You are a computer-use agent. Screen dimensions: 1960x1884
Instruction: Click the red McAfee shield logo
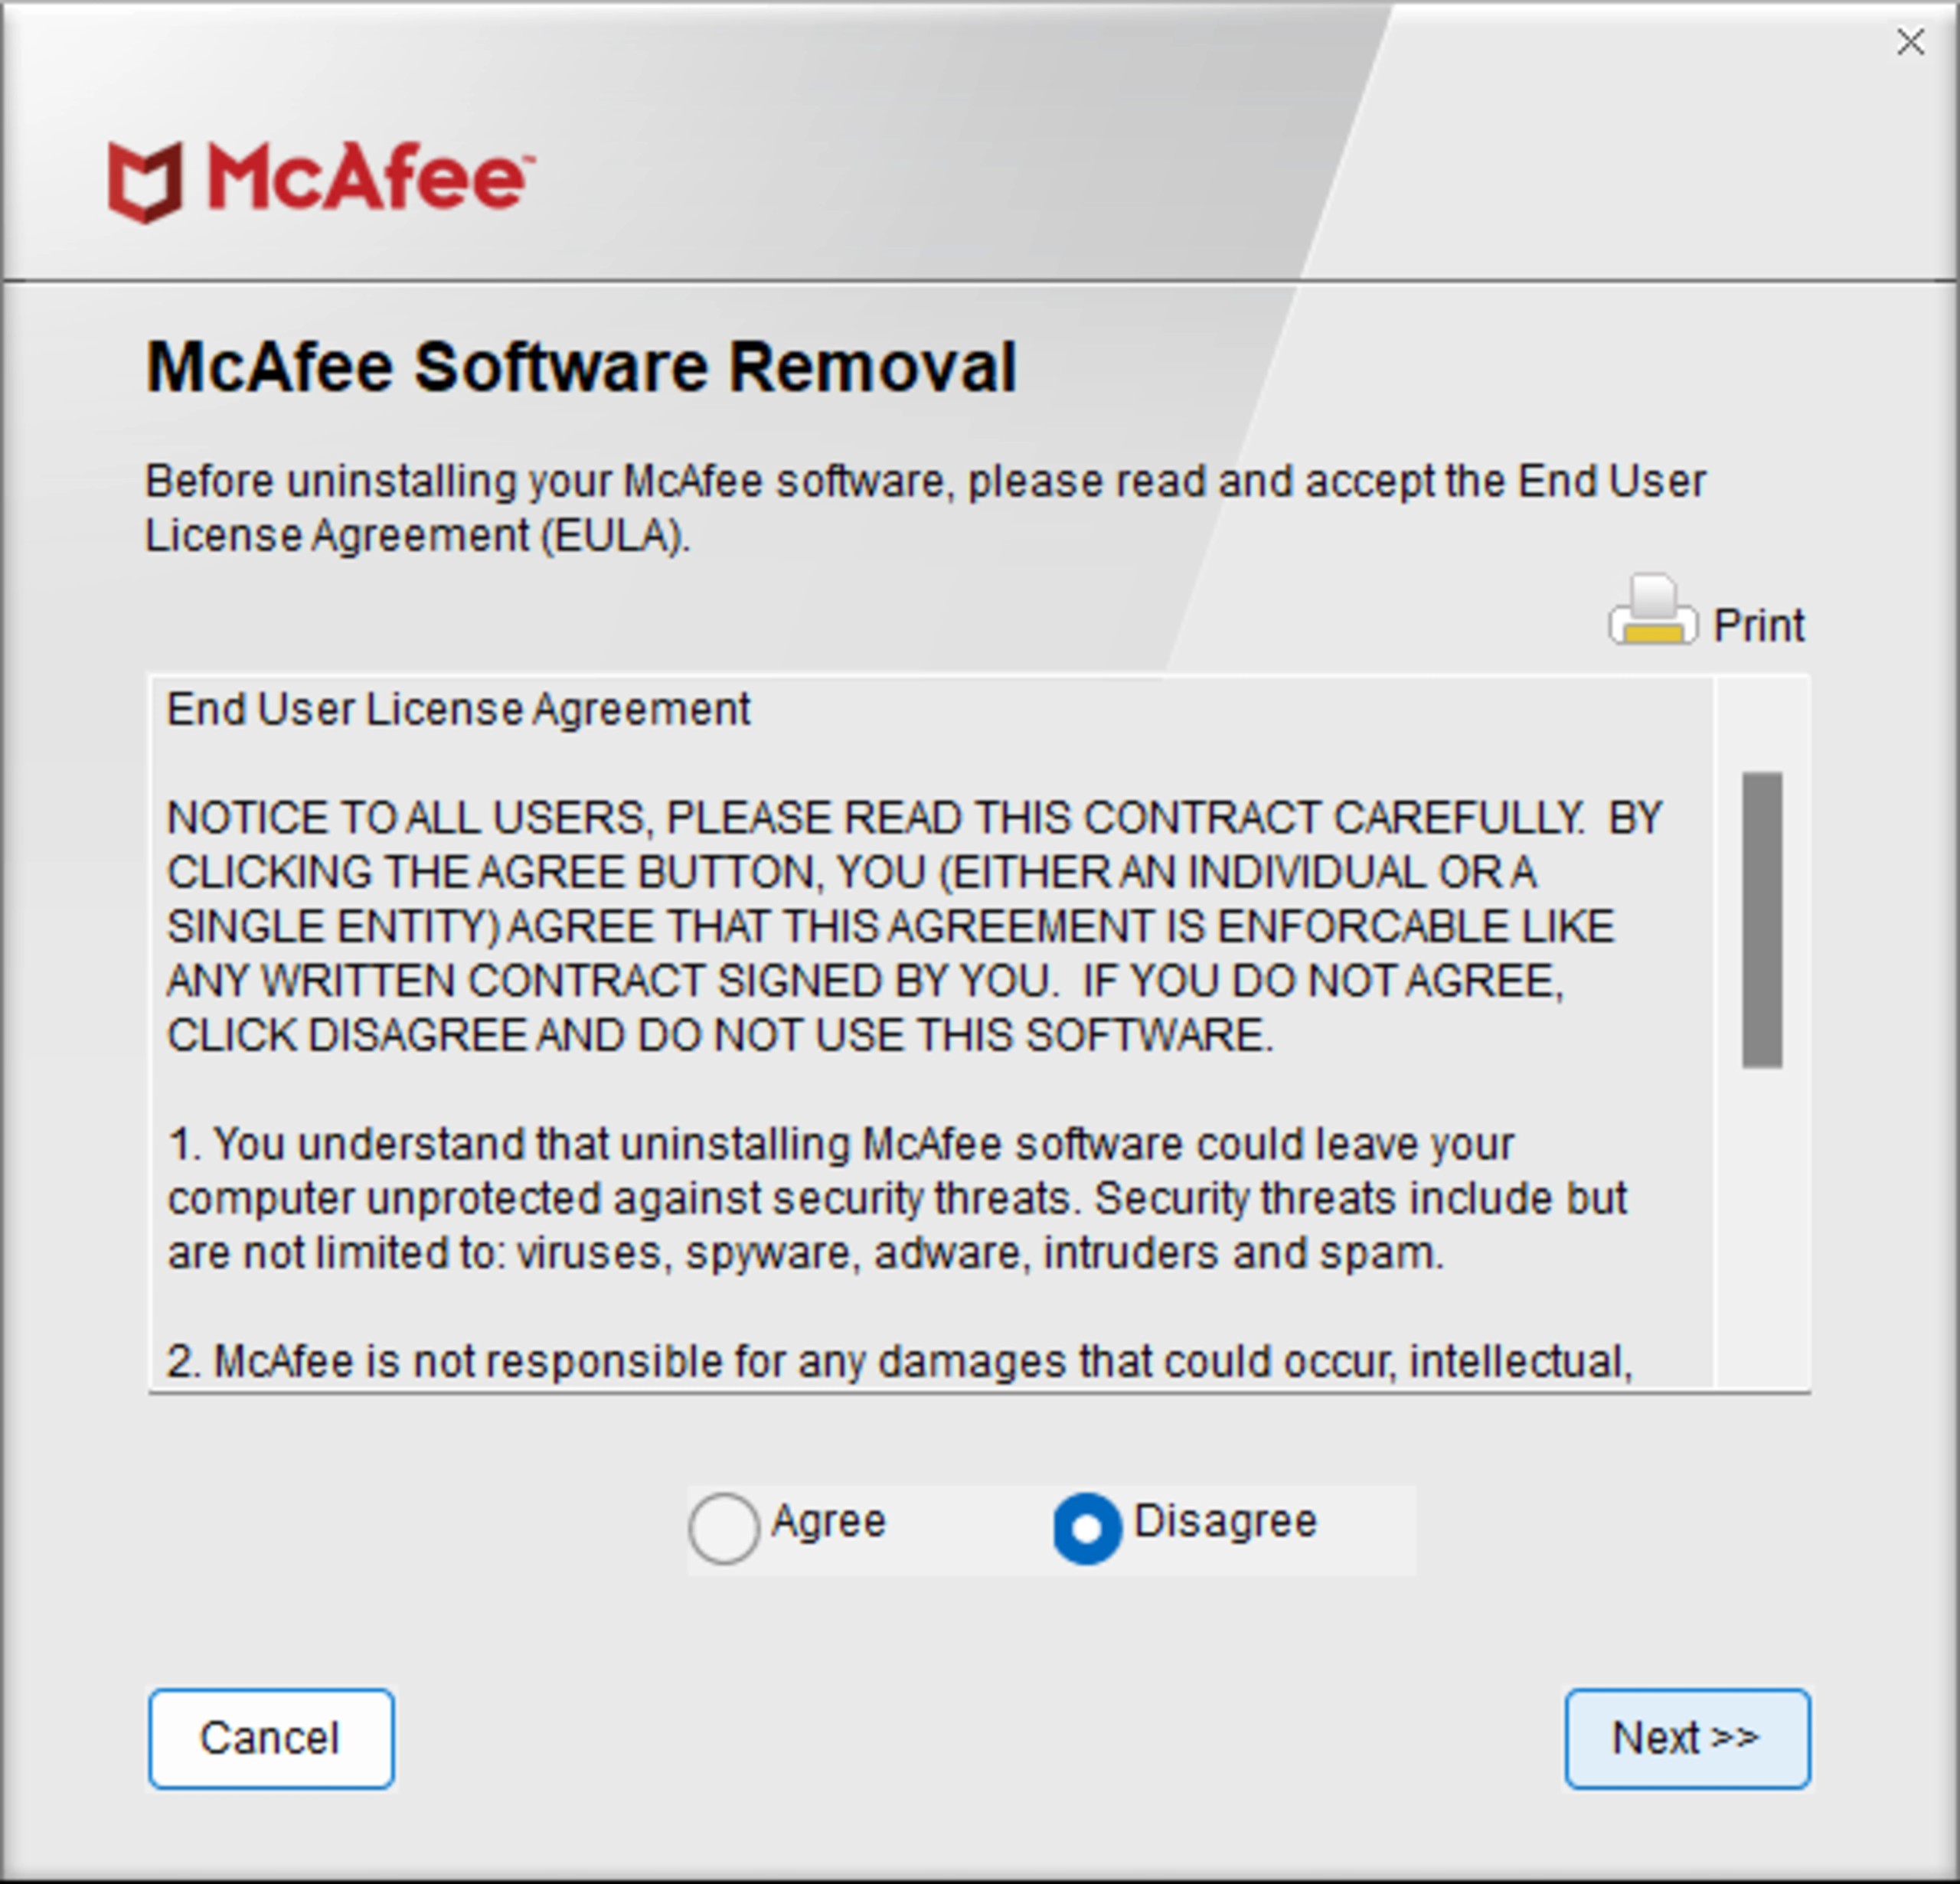coord(146,181)
